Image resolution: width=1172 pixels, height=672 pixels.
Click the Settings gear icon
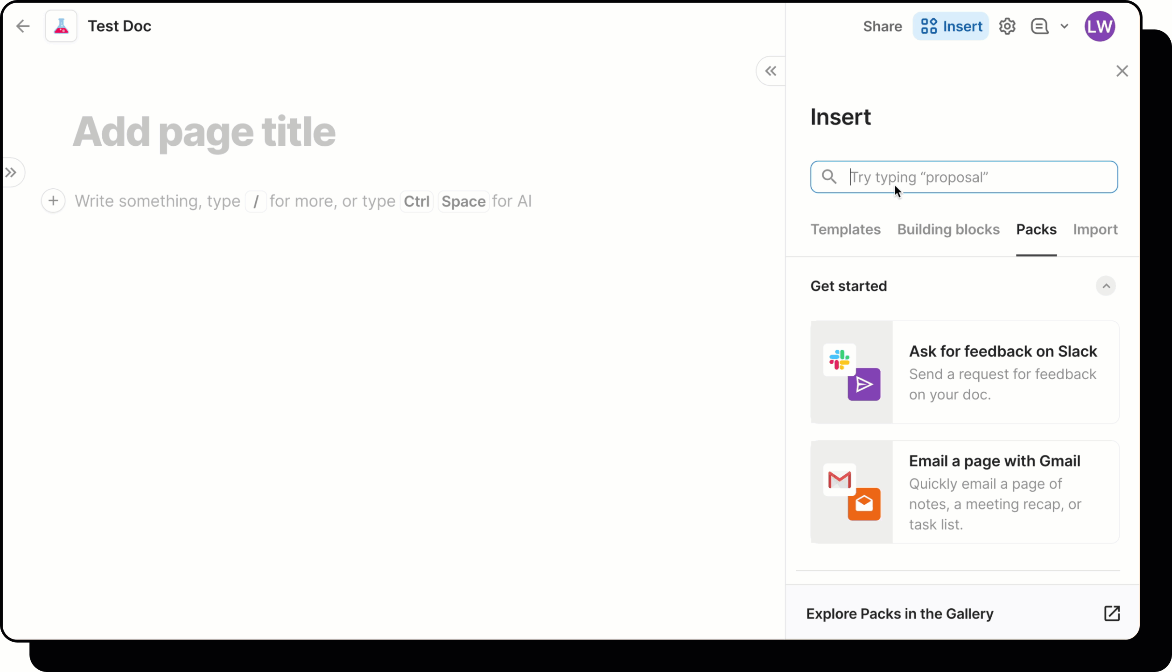(1008, 26)
